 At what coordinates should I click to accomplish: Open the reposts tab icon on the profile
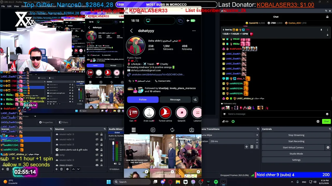pos(172,130)
